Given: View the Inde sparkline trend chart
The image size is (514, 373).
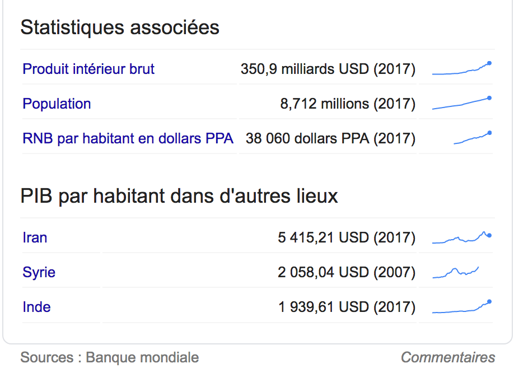Looking at the screenshot, I should (x=462, y=307).
